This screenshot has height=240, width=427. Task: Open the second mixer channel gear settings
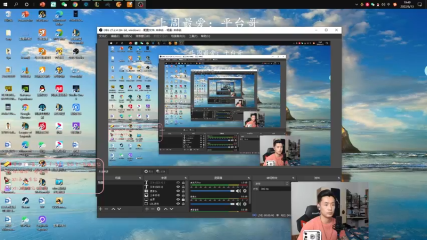coord(245,204)
